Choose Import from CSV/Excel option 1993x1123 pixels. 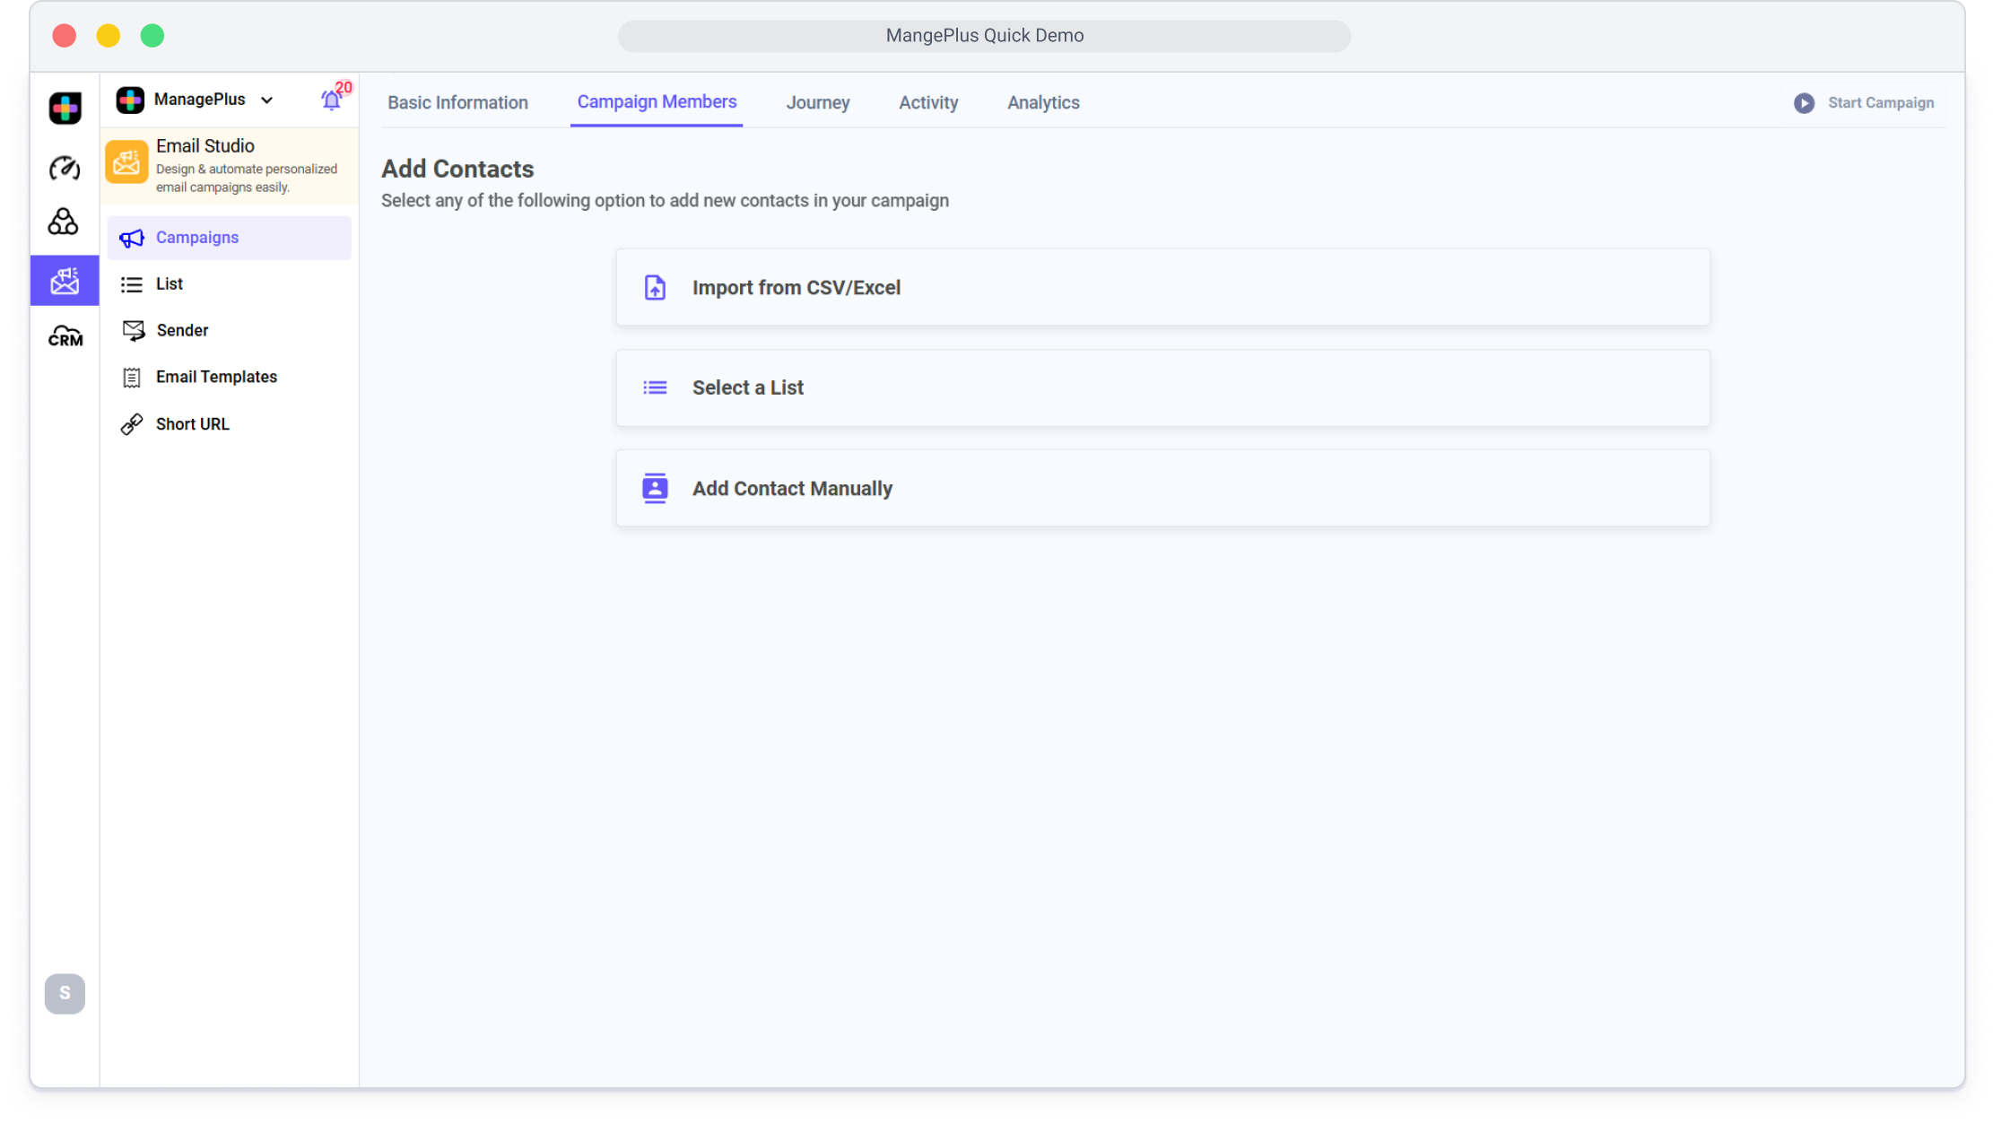(x=1162, y=288)
